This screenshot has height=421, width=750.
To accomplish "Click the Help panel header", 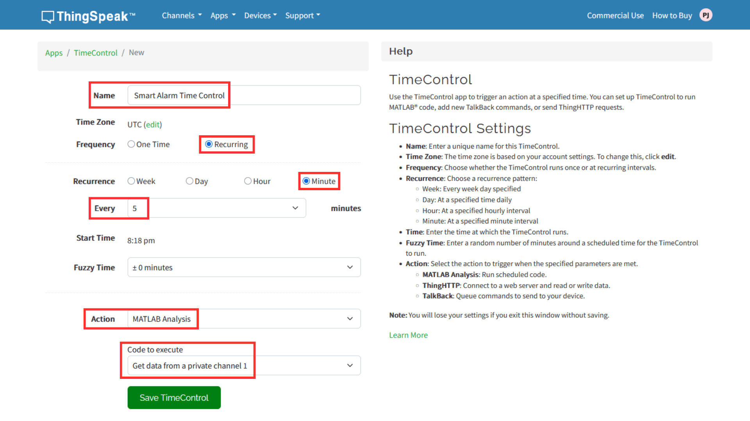I will point(546,51).
